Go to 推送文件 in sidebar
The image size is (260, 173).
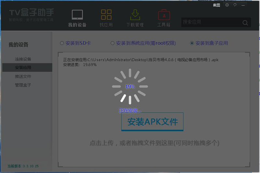click(x=23, y=76)
